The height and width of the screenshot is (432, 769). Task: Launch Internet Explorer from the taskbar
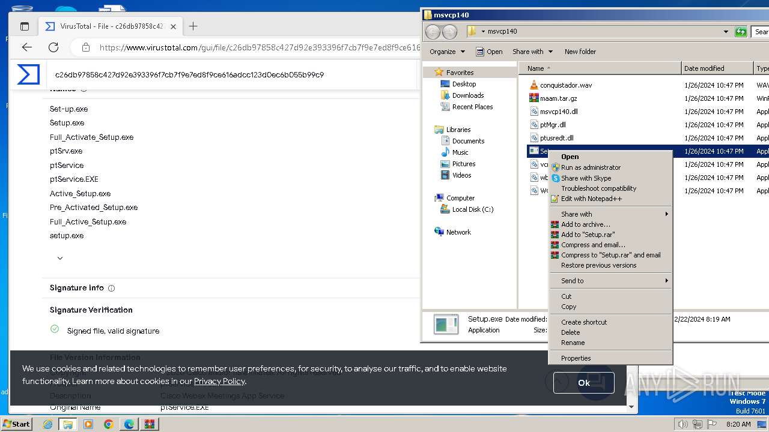48,424
